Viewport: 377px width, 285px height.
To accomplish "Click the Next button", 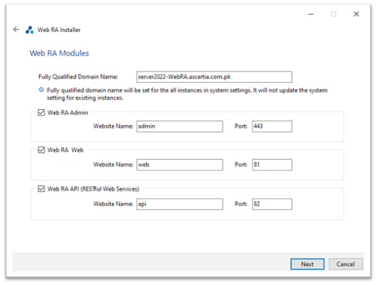I will tap(307, 264).
